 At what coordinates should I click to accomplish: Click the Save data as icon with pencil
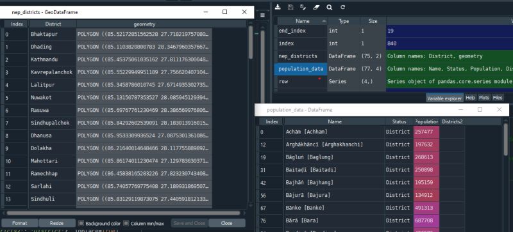(303, 7)
